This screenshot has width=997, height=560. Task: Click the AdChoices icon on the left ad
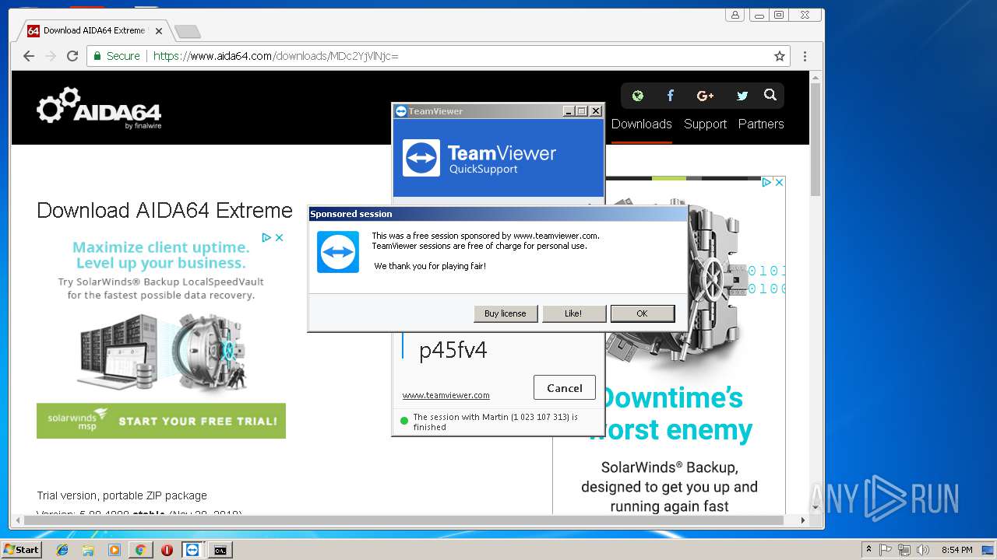coord(266,237)
